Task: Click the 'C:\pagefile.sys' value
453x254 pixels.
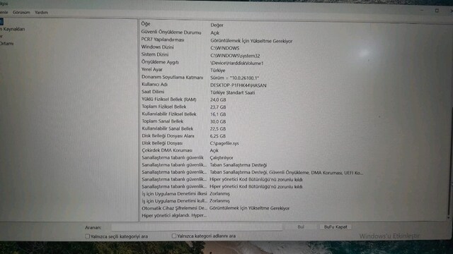Action: coord(224,143)
